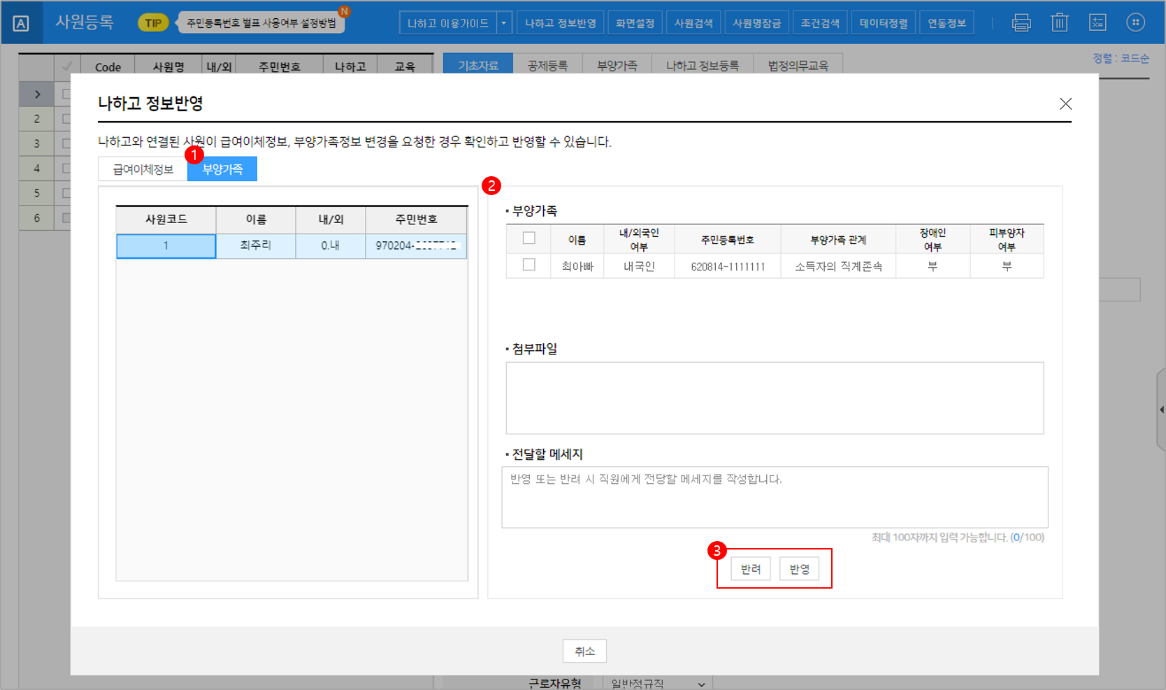Click the 사원명잠금 toolbar button
Image resolution: width=1166 pixels, height=690 pixels.
(757, 23)
